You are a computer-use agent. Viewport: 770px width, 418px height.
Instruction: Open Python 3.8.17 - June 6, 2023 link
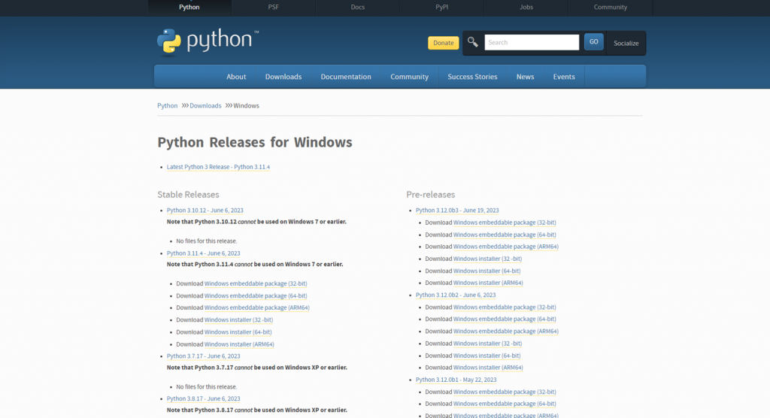203,399
